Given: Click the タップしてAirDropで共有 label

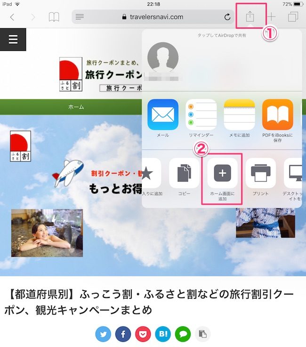Looking at the screenshot, I should 222,35.
